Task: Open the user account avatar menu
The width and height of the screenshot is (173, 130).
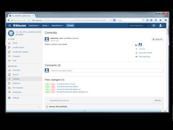Action: (x=161, y=25)
